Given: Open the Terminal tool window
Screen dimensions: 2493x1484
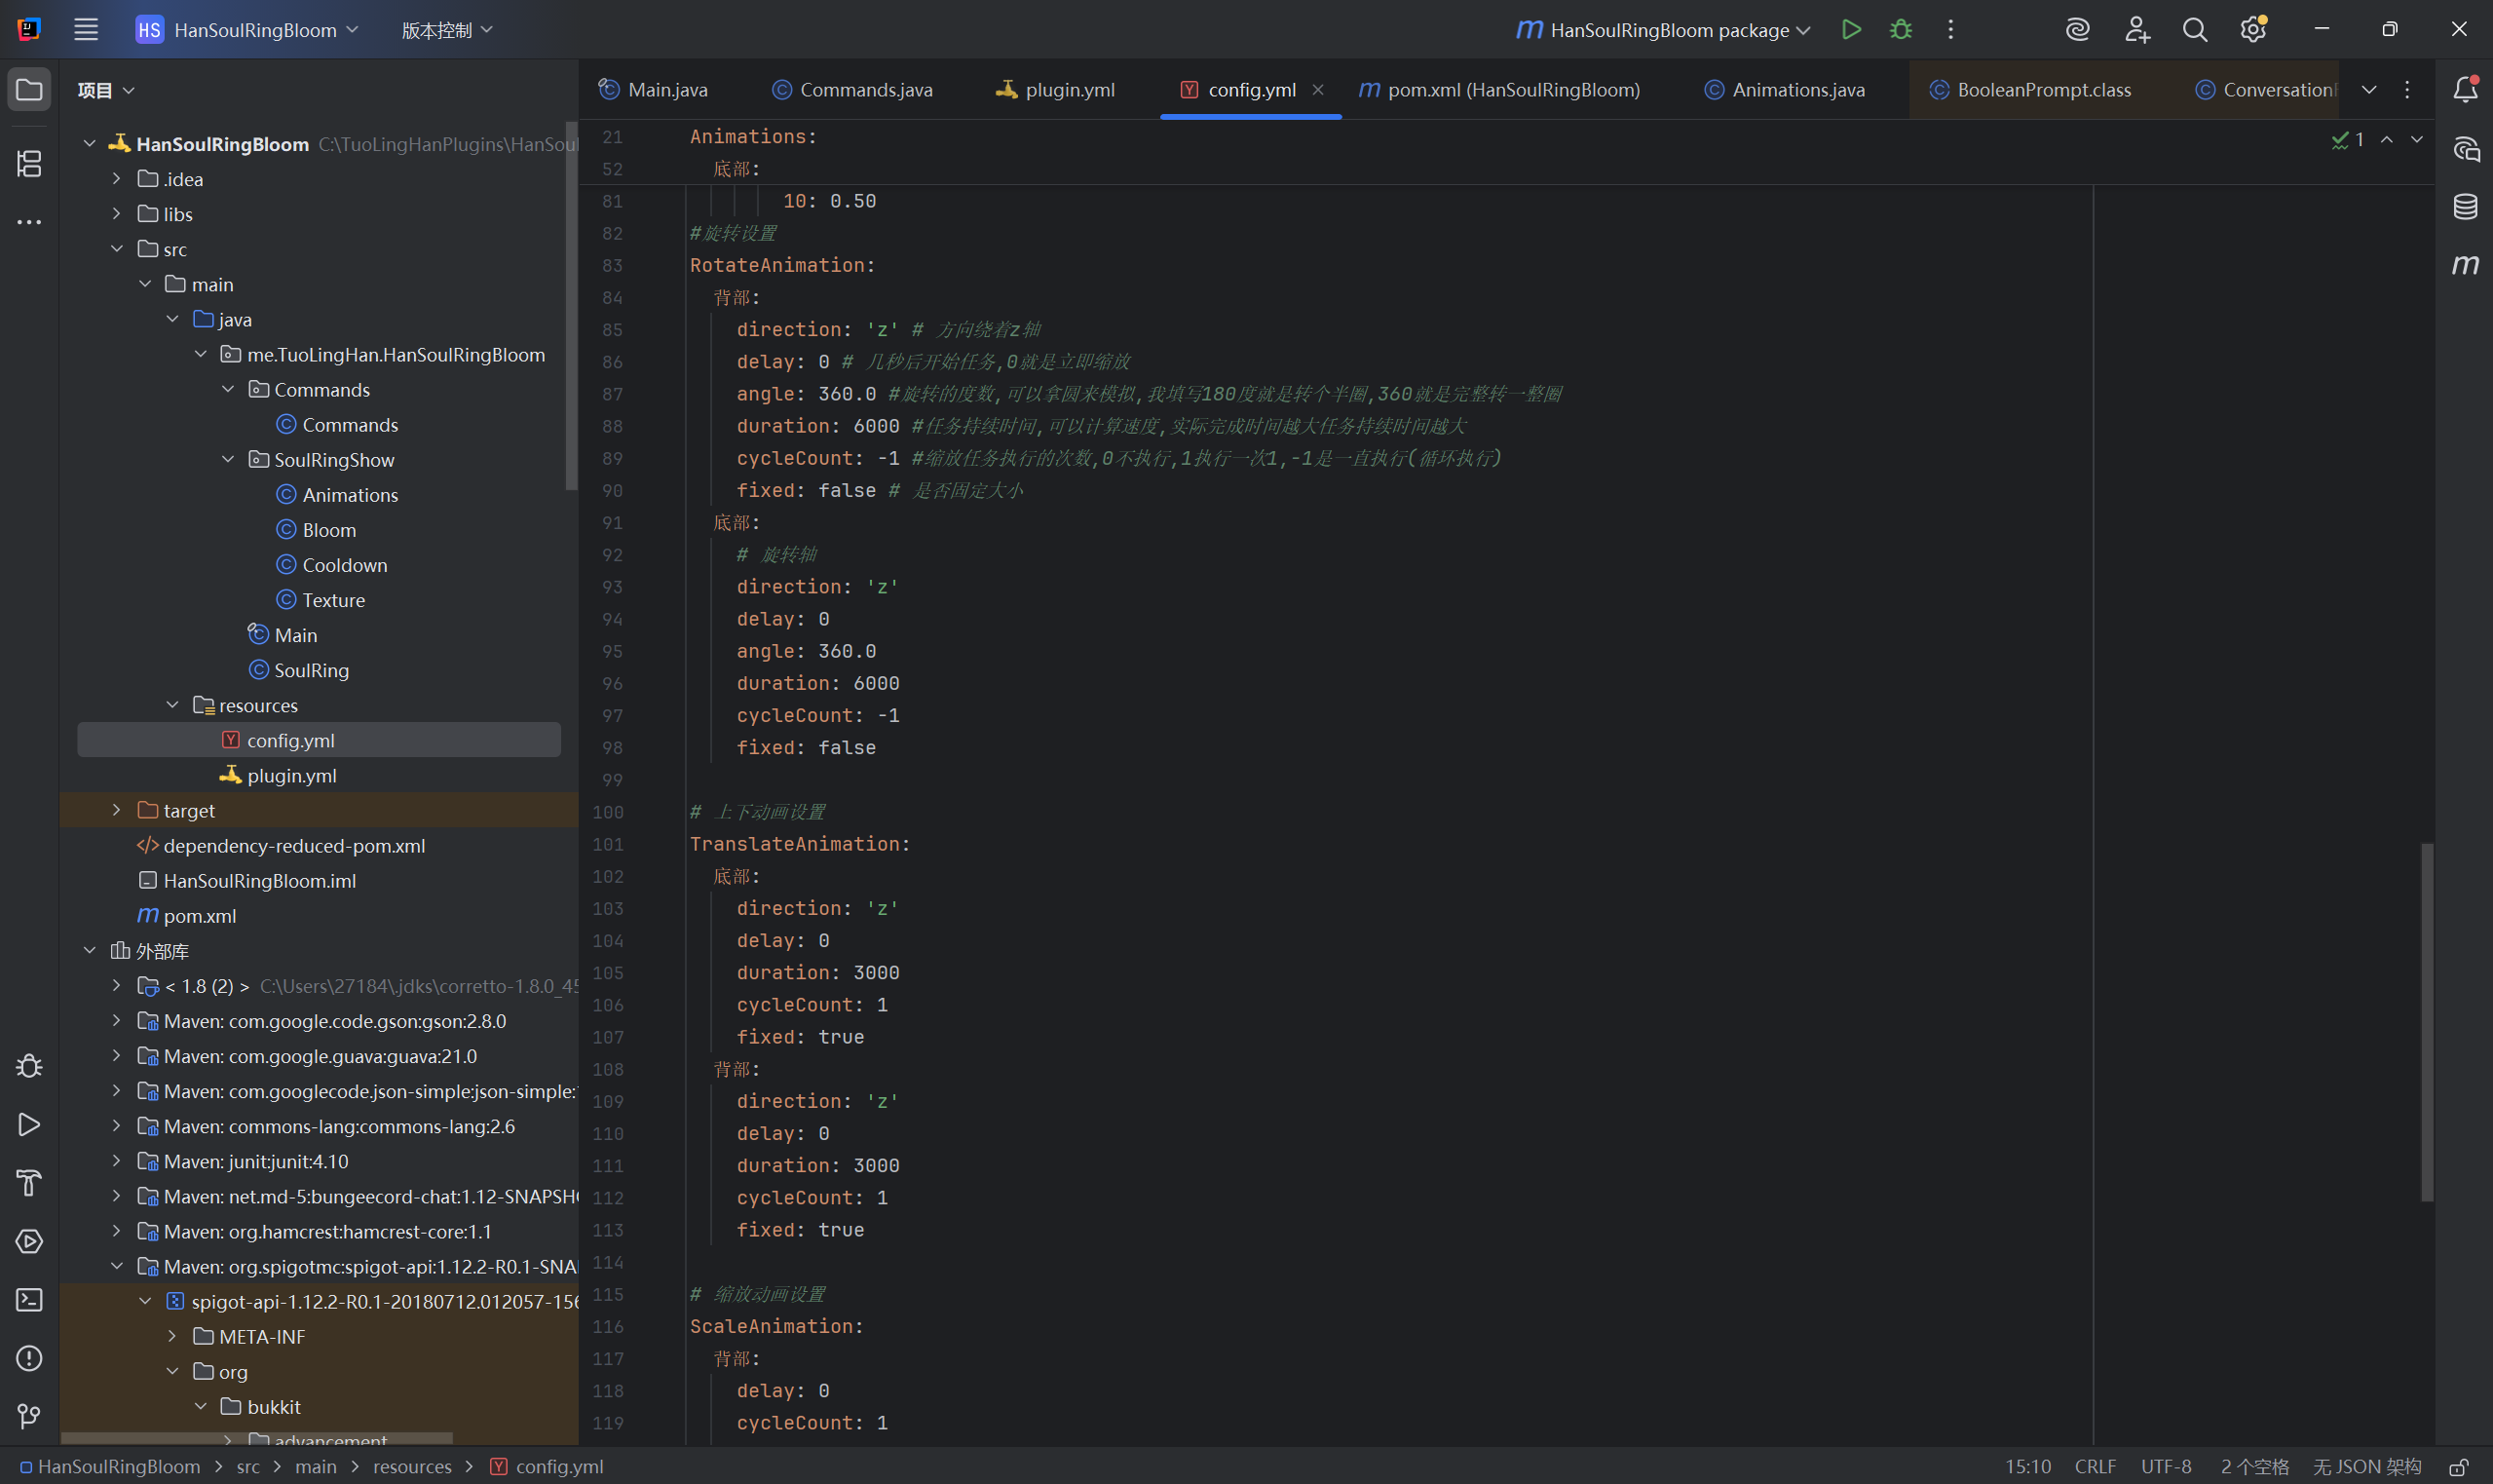Looking at the screenshot, I should point(29,1300).
